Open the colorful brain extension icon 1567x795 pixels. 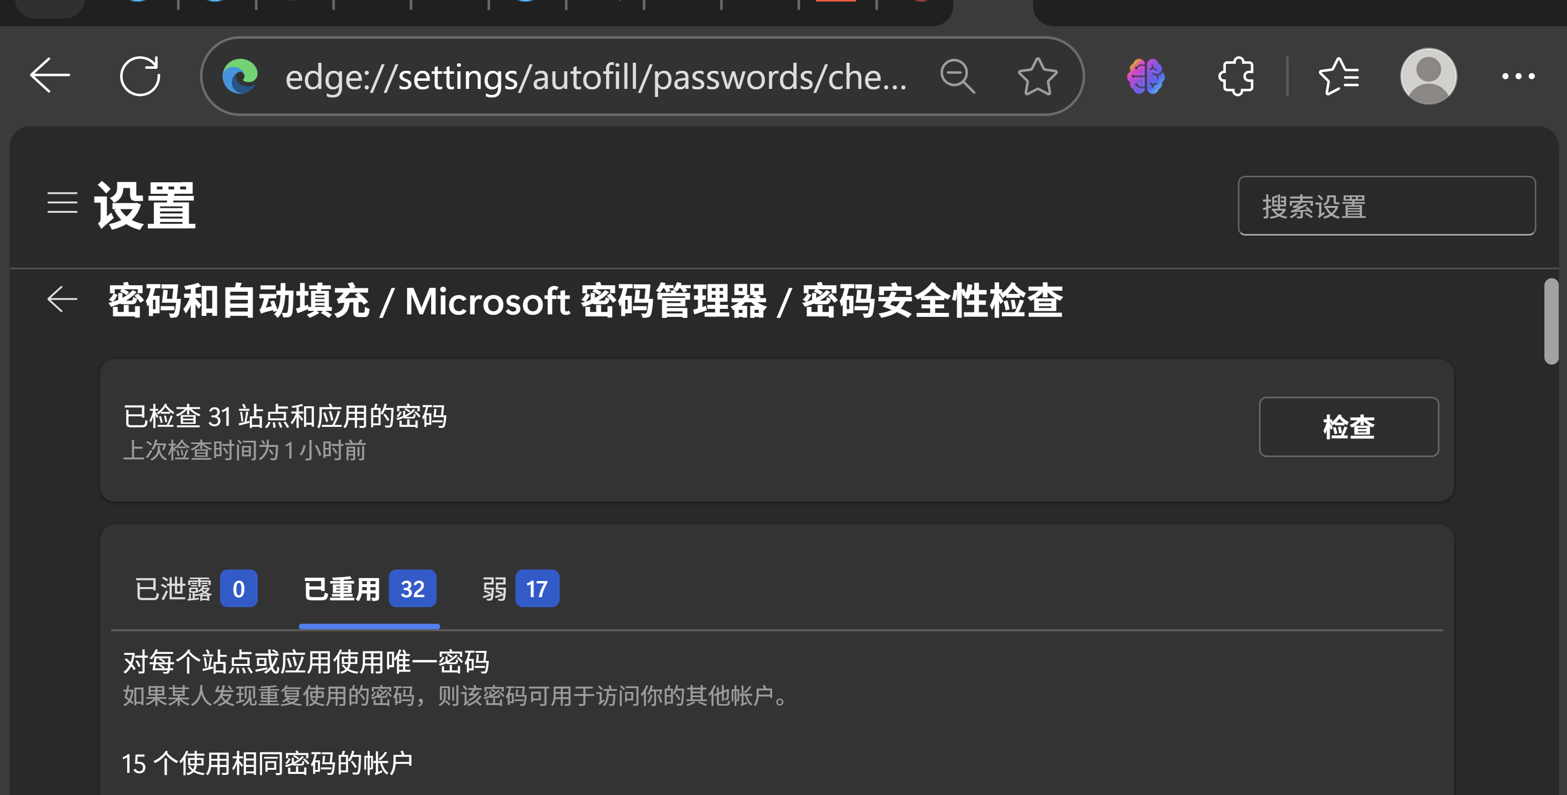click(1145, 77)
